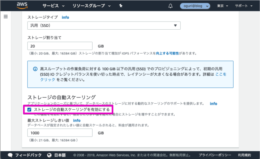Click the globe language icon

pos(49,155)
